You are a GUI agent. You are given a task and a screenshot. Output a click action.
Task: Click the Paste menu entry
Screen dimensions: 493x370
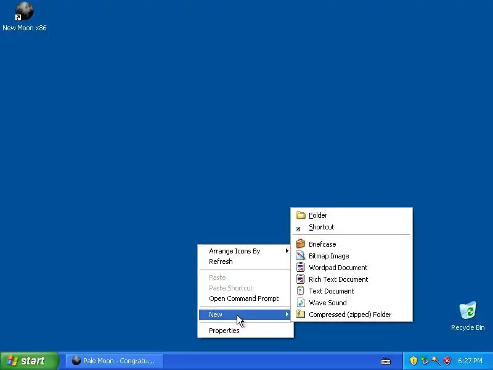pyautogui.click(x=245, y=277)
